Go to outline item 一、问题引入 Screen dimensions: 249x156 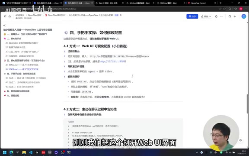pyautogui.click(x=26, y=34)
